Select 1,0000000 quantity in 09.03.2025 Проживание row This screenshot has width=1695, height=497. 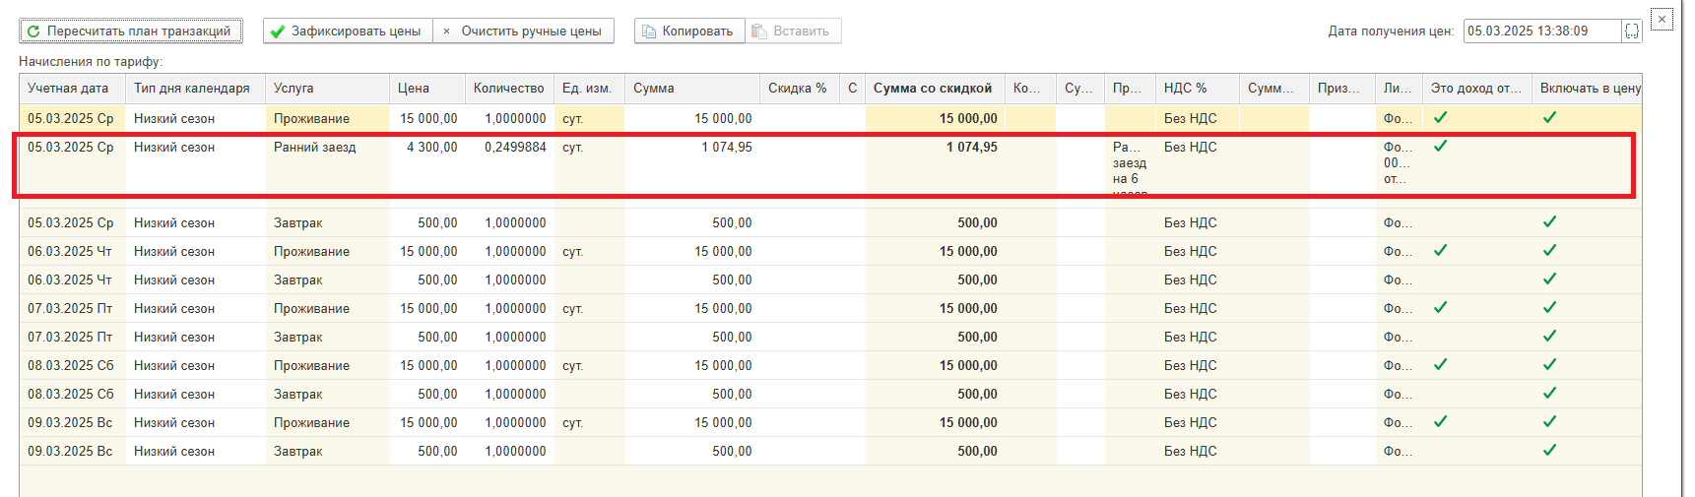point(509,422)
